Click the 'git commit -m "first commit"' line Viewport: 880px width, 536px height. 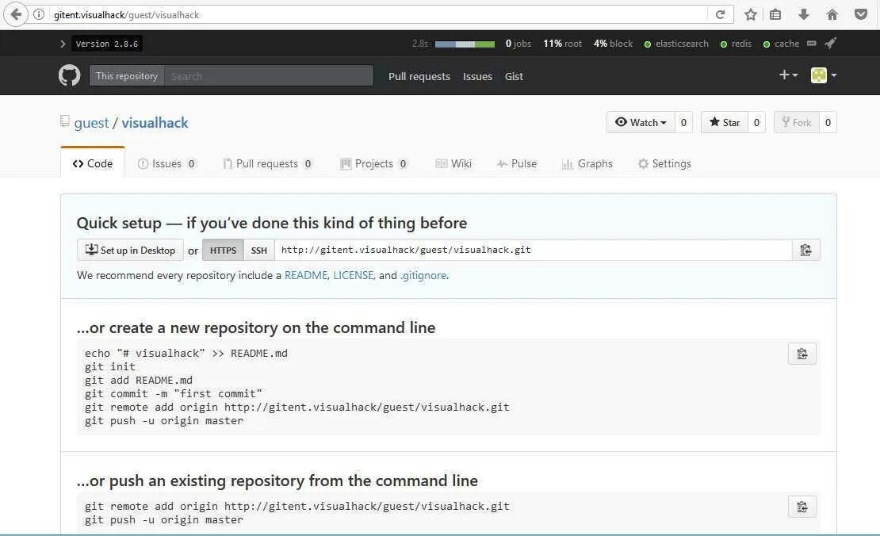pyautogui.click(x=174, y=393)
